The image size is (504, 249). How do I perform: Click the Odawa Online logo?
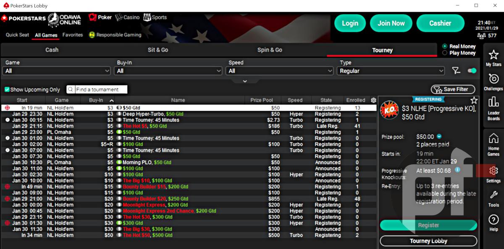(x=64, y=20)
